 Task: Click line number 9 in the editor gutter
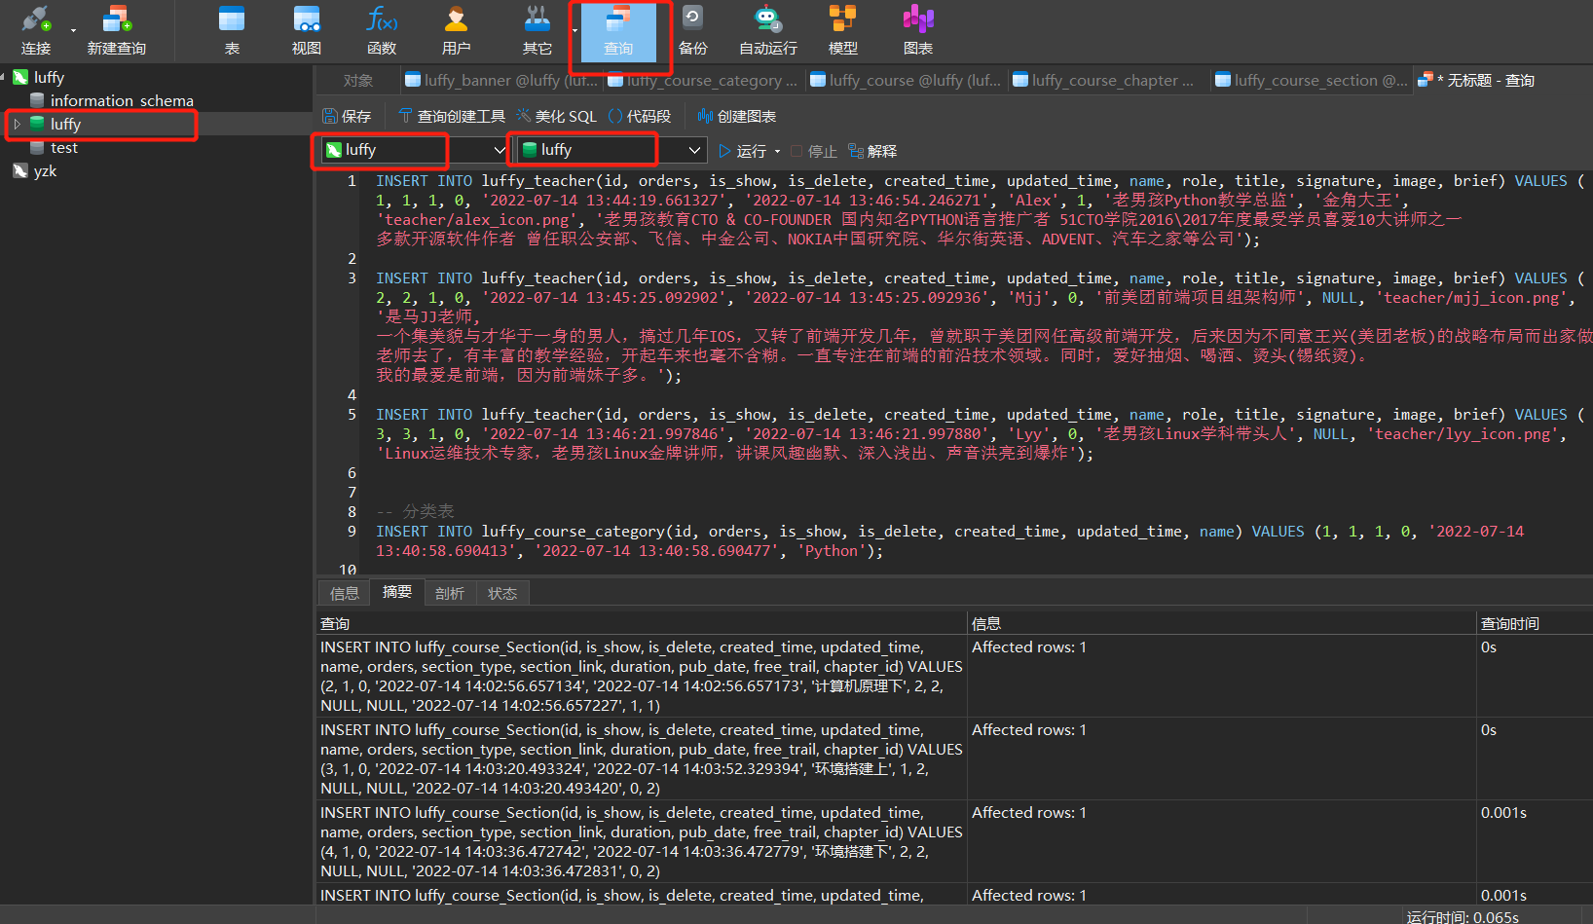click(352, 532)
